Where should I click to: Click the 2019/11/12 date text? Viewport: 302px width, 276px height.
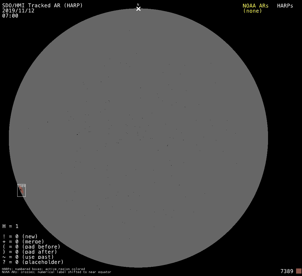[x=18, y=11]
